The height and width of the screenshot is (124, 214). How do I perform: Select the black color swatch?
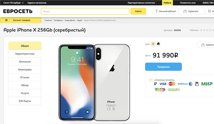[158, 44]
